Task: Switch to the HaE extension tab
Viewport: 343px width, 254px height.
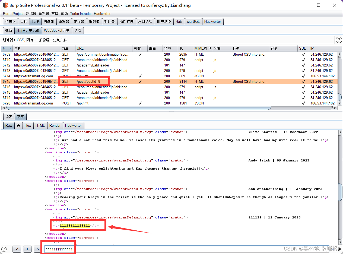Action: pos(179,21)
